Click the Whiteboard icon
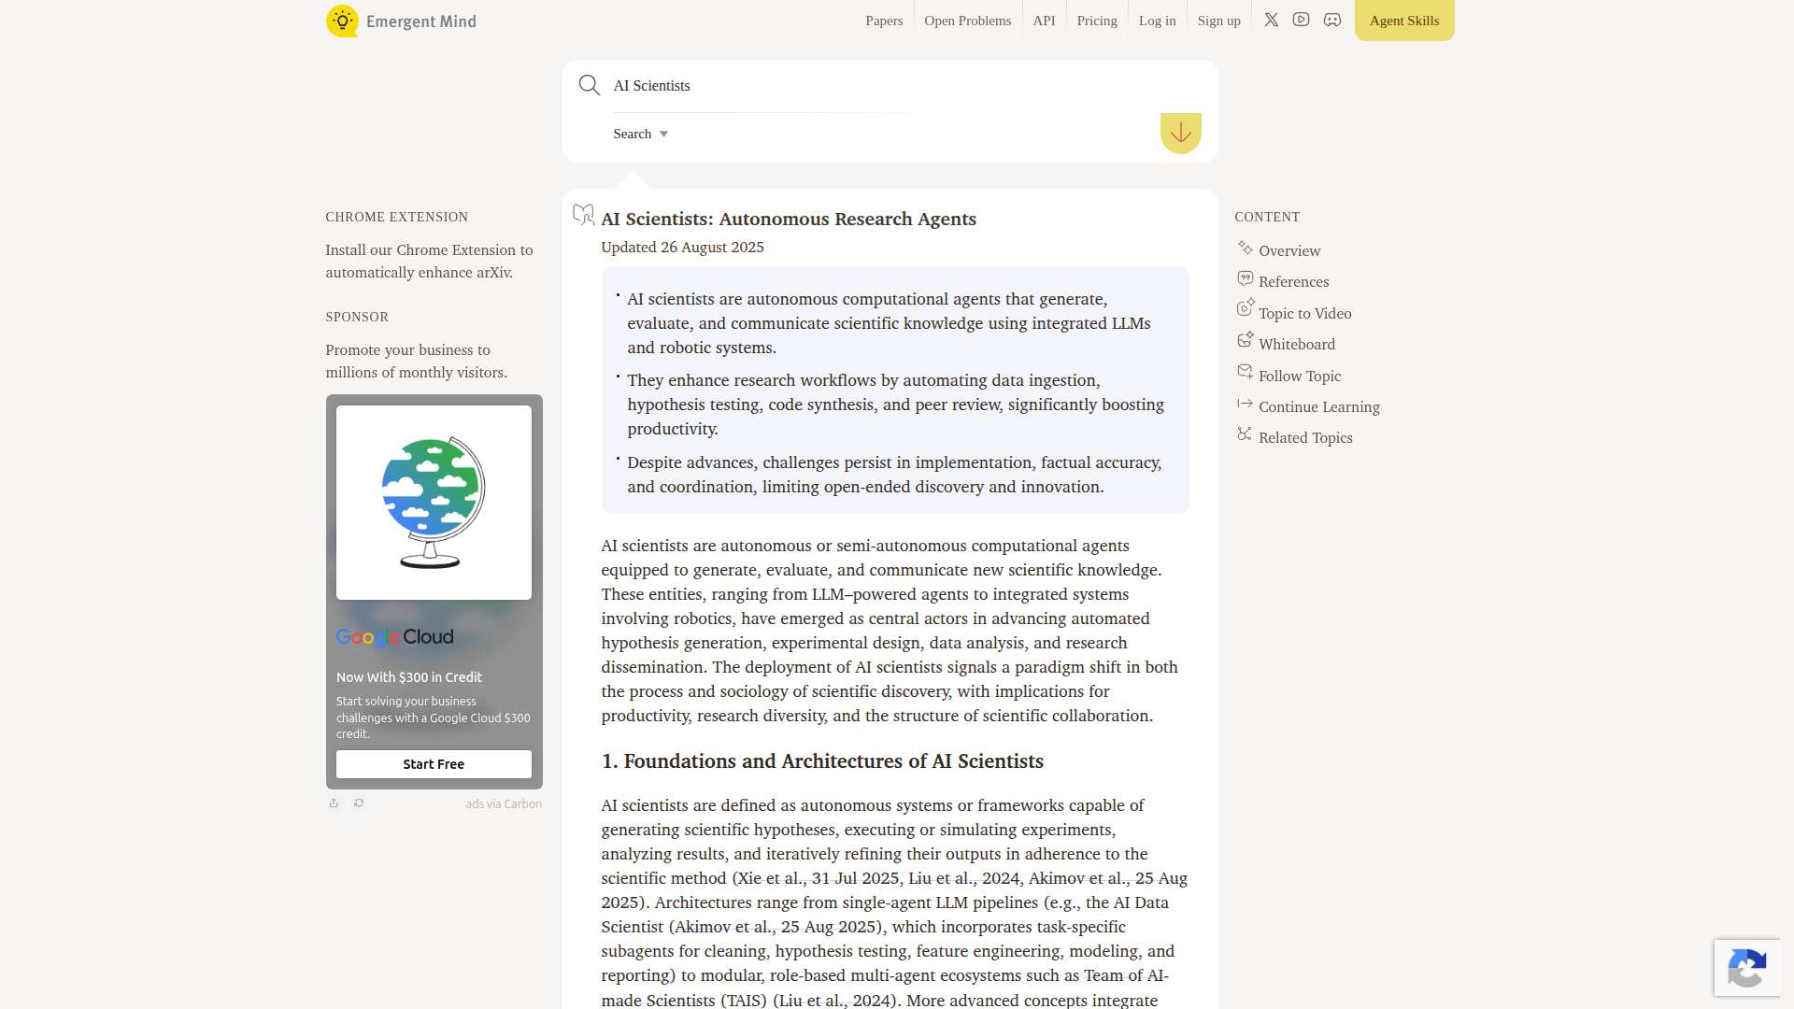This screenshot has height=1009, width=1794. (x=1245, y=339)
